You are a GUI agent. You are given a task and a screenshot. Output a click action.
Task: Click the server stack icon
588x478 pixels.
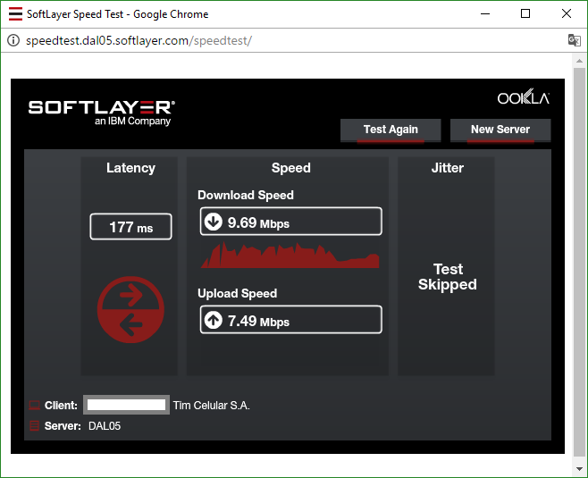pos(35,426)
